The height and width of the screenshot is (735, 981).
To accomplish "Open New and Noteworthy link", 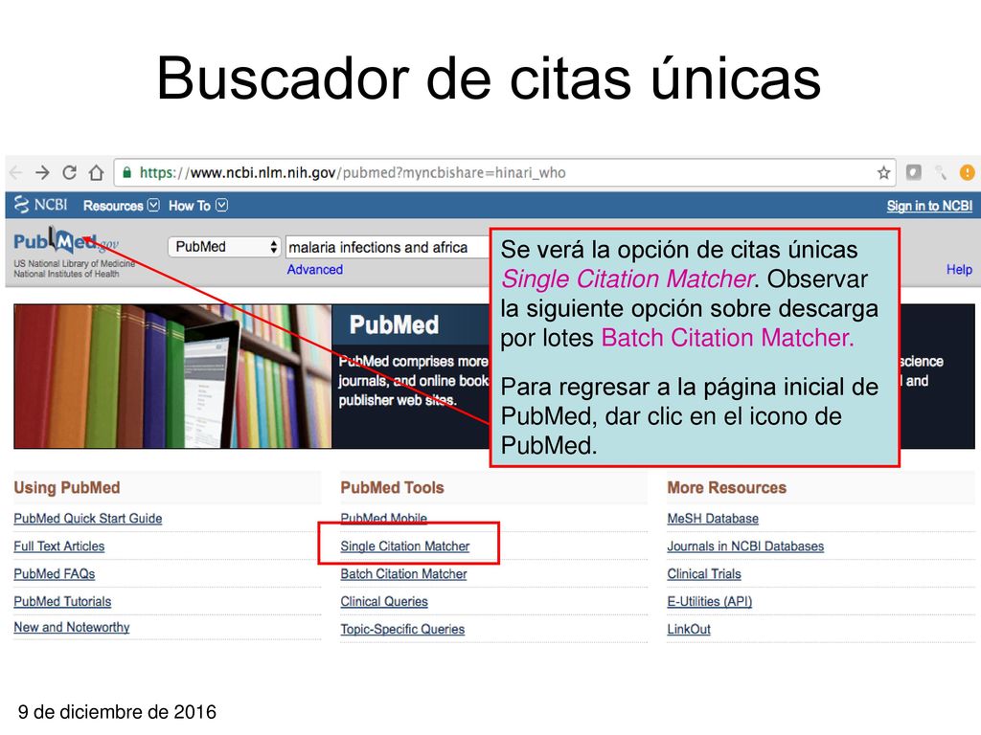I will point(71,627).
